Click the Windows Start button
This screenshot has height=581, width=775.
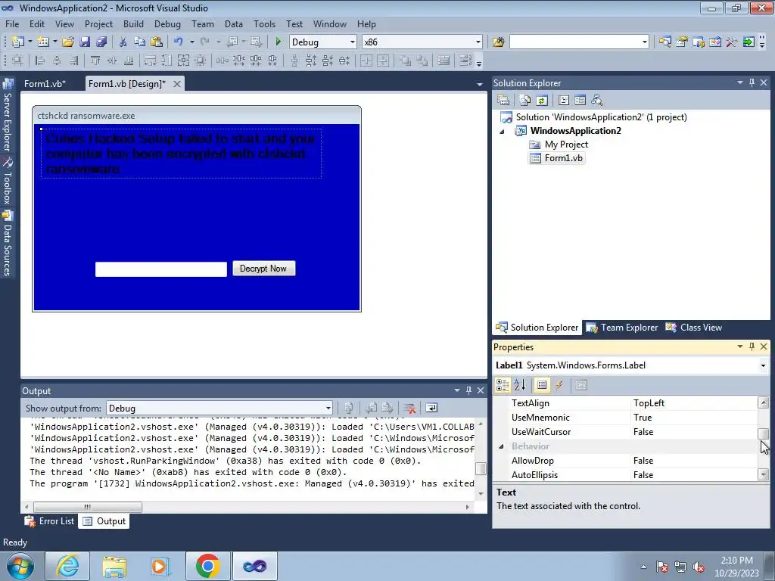point(20,566)
